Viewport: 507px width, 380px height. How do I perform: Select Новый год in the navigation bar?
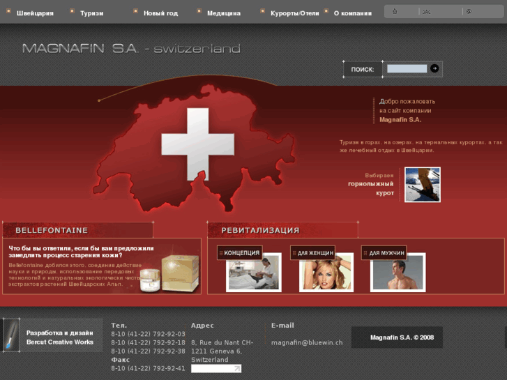click(x=160, y=13)
